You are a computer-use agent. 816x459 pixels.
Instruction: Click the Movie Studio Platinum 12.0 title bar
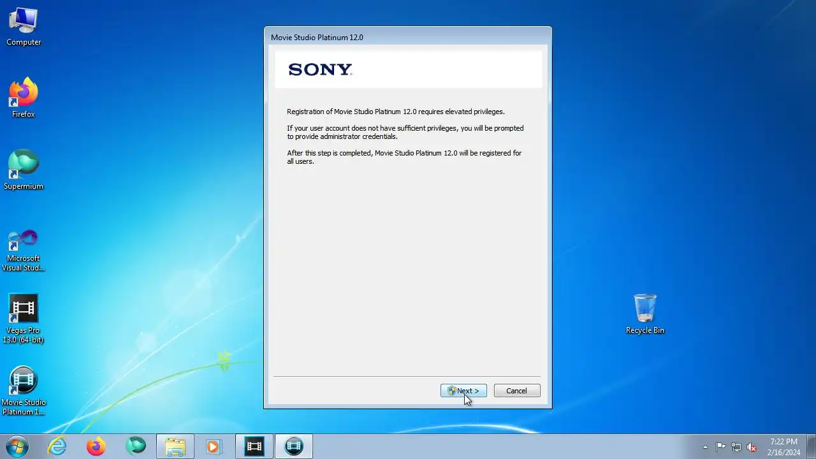[x=408, y=37]
